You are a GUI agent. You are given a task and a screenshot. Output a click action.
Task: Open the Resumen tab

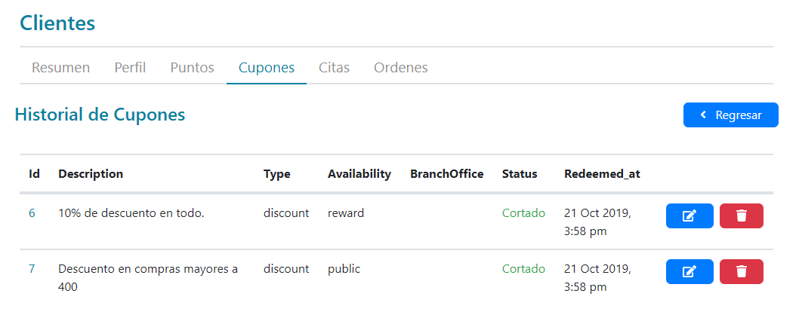tap(60, 68)
